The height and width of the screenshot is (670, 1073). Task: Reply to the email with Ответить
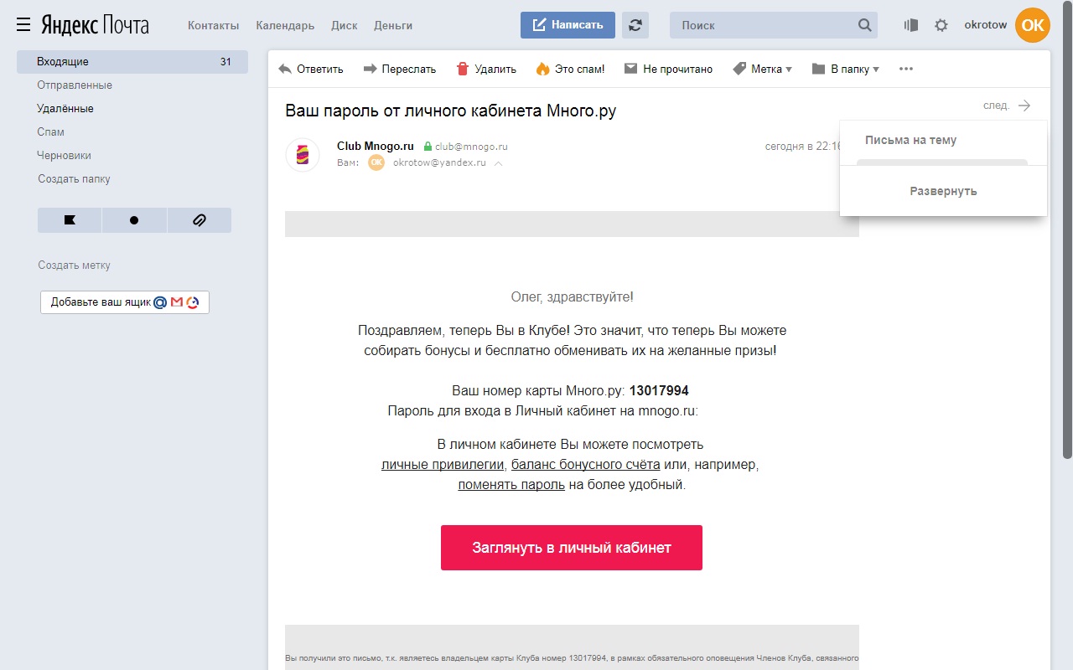[311, 70]
